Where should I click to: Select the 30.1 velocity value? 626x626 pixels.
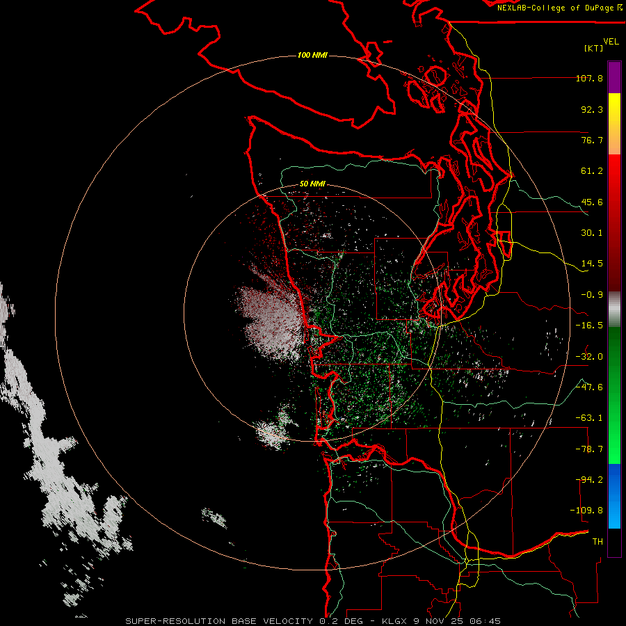(592, 233)
